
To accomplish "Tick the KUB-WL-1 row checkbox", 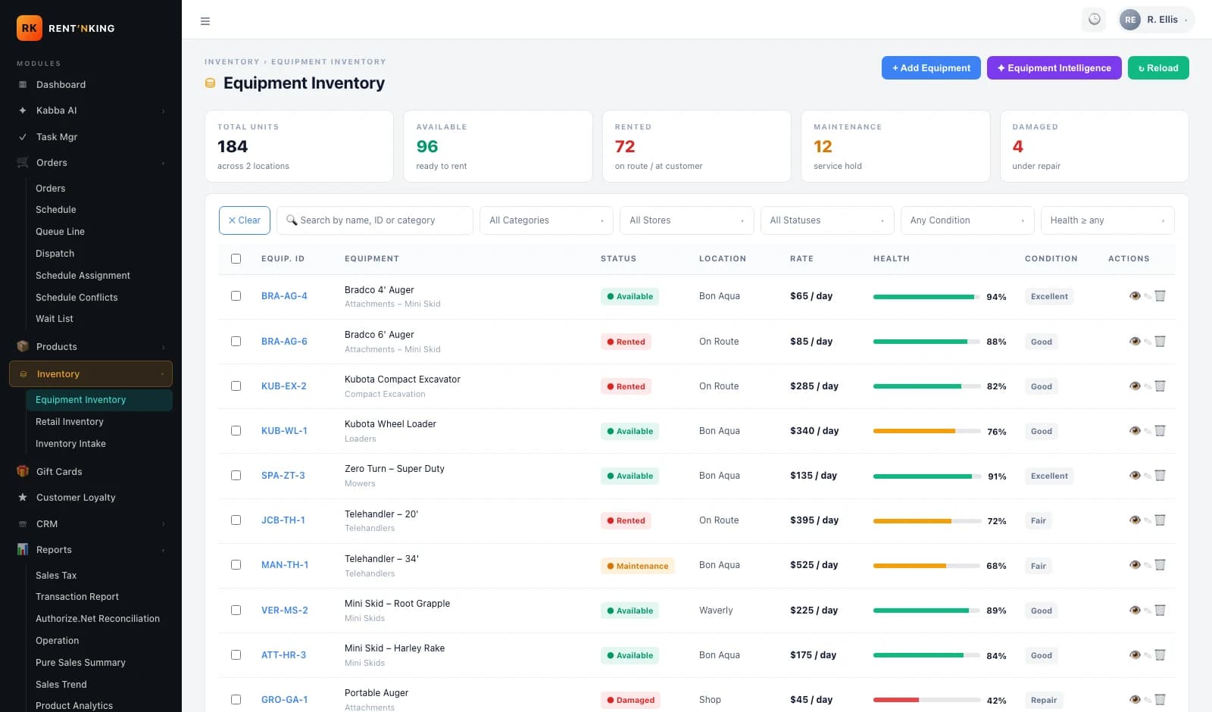I will [236, 431].
